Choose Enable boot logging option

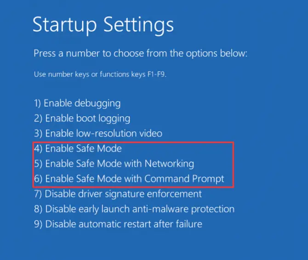click(x=82, y=118)
